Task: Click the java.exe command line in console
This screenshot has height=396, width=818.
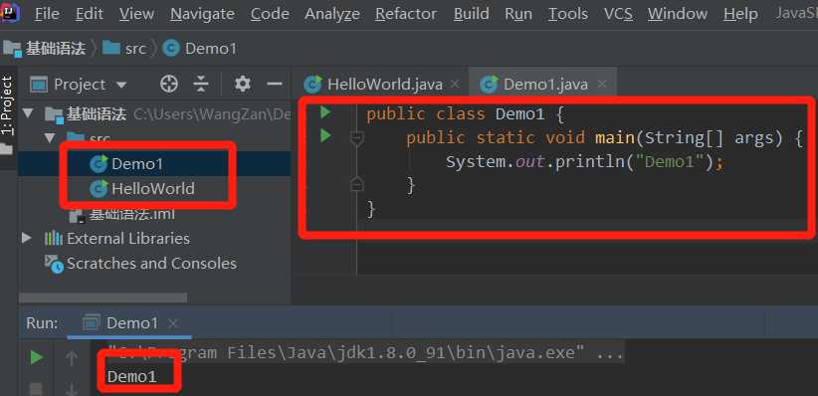Action: (365, 353)
